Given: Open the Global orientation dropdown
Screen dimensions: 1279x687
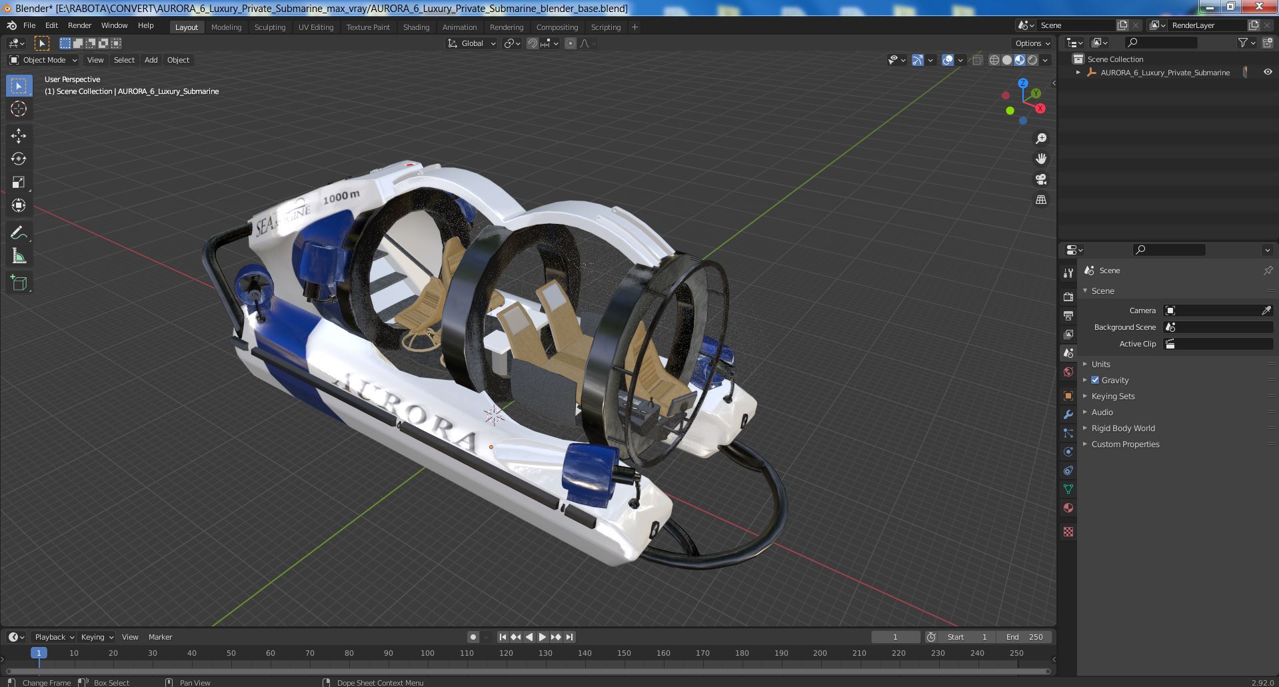Looking at the screenshot, I should (x=472, y=43).
